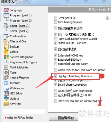Click the System integration Windows icon

click(6, 57)
